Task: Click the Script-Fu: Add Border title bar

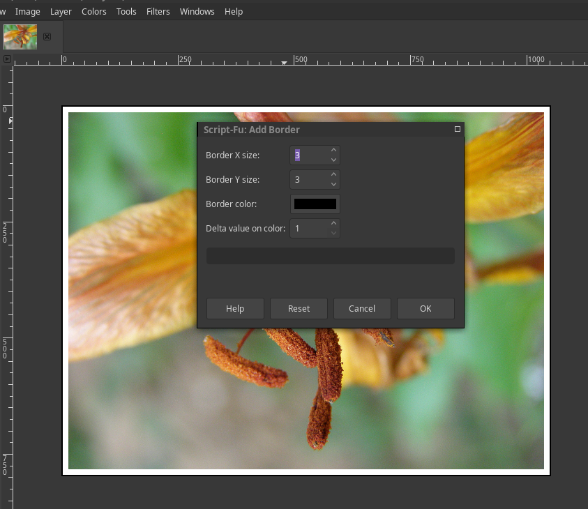Action: click(331, 130)
